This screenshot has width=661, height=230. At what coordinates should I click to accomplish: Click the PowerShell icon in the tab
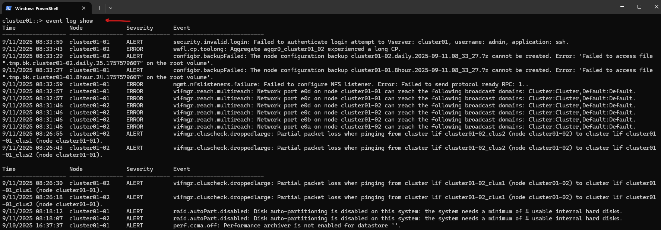pos(9,8)
